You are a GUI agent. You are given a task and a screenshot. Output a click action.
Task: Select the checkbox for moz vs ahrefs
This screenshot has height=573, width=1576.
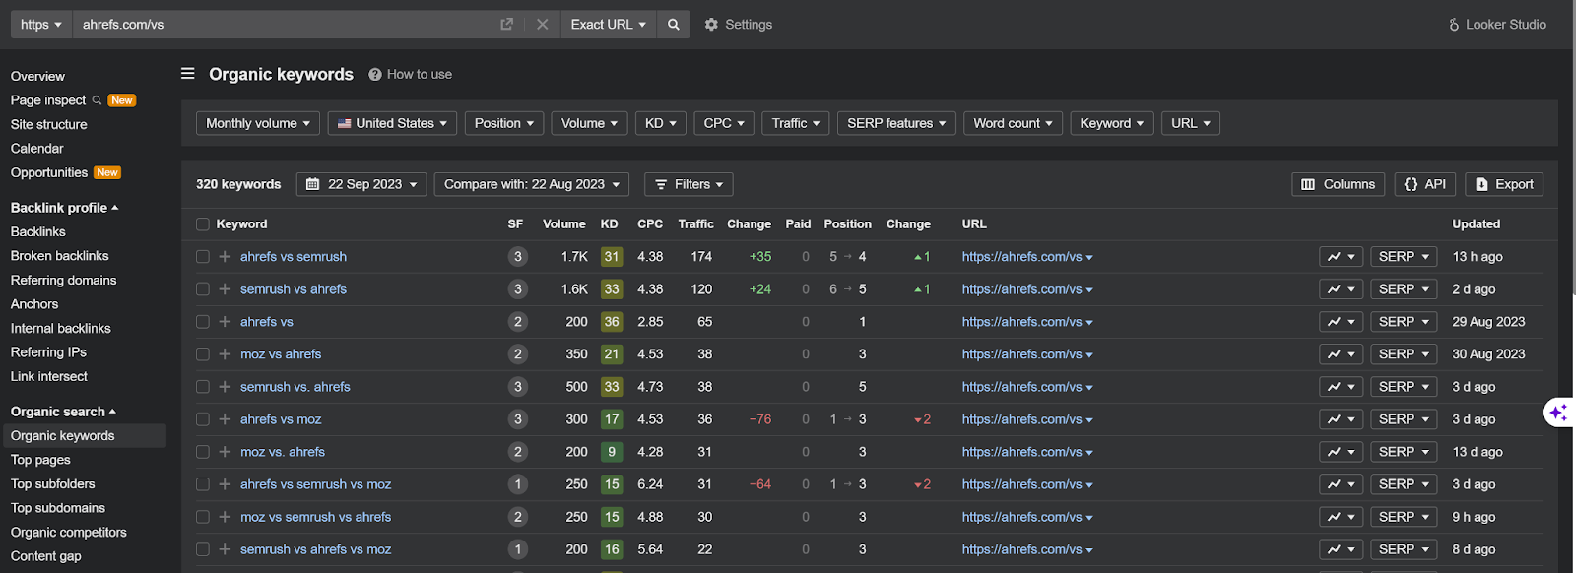[203, 354]
